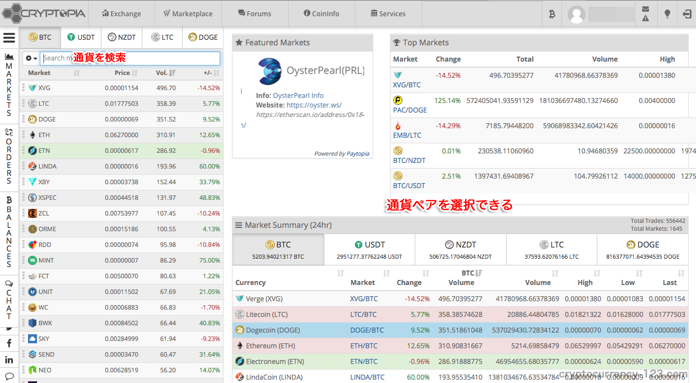This screenshot has width=696, height=383.
Task: Select LTC tab in Market Summary
Action: (551, 250)
